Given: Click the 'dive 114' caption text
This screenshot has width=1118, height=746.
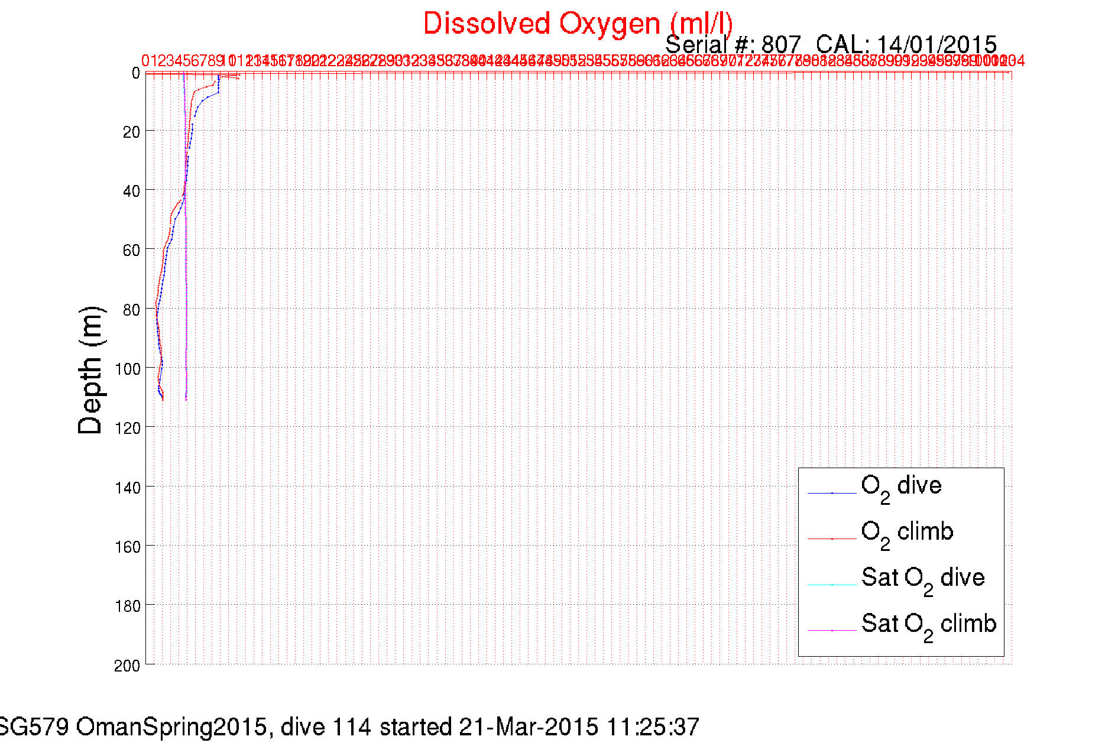Looking at the screenshot, I should (x=326, y=727).
